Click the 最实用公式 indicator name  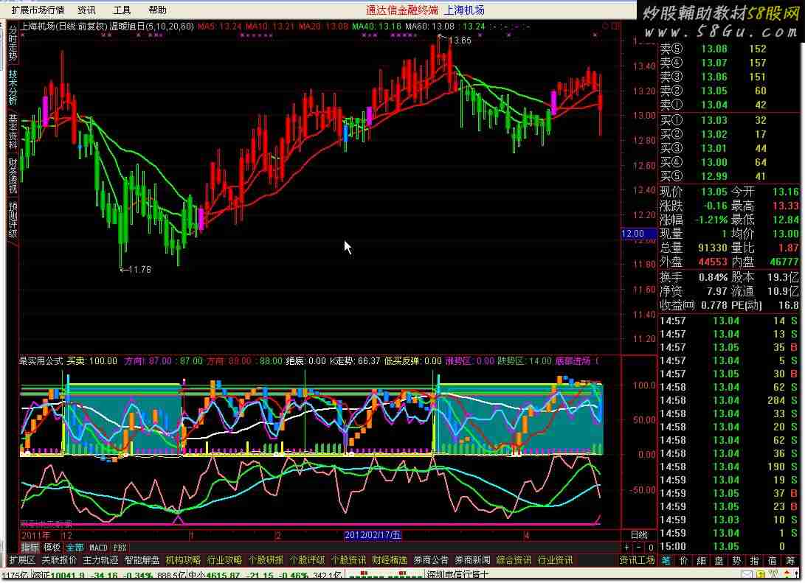click(x=41, y=361)
